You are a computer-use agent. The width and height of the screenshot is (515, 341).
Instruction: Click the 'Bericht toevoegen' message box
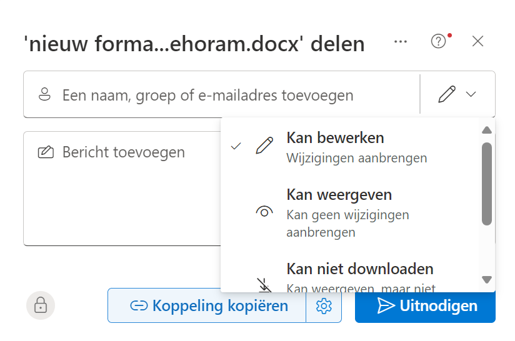click(x=122, y=187)
